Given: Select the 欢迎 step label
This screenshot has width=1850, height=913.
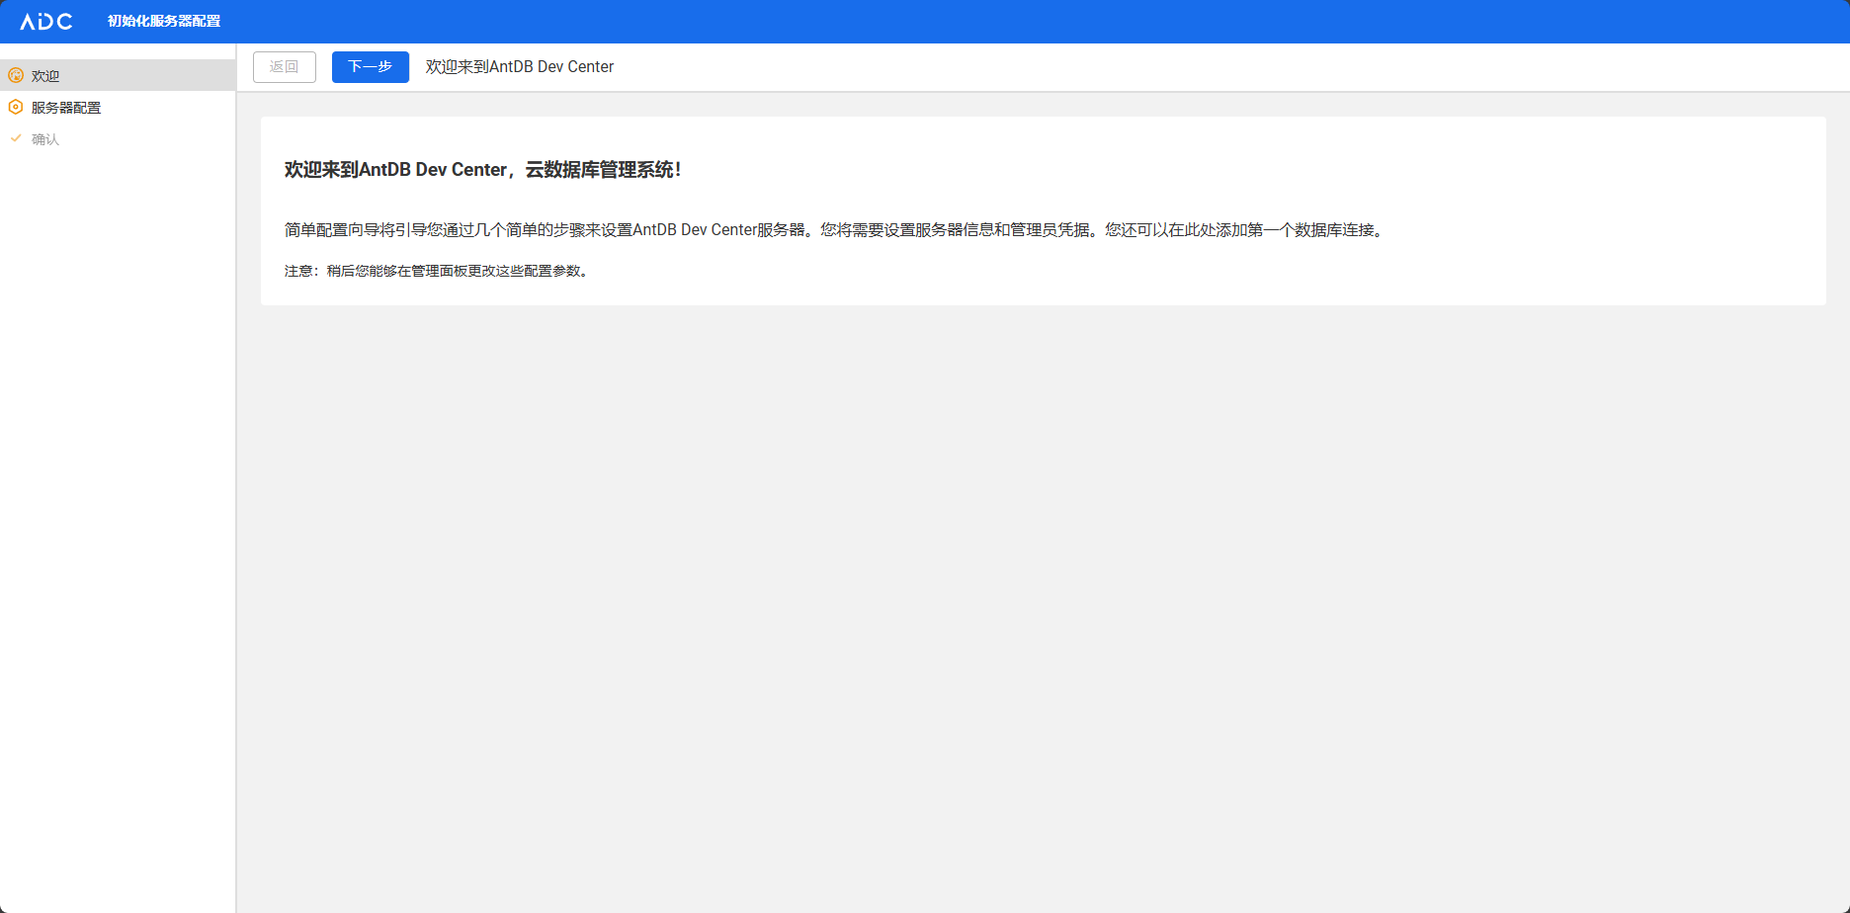Looking at the screenshot, I should (x=45, y=76).
